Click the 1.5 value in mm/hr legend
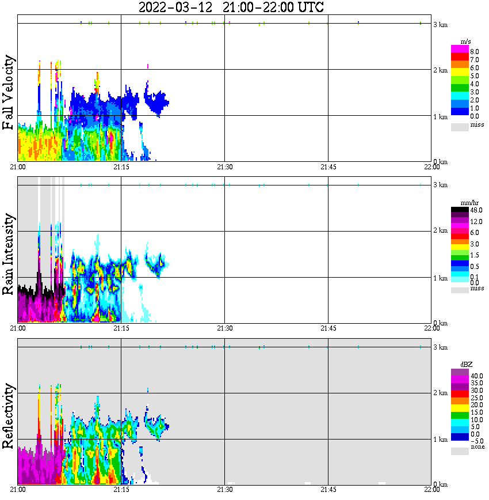 pos(475,255)
